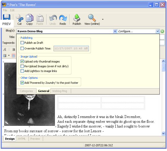Click the green add blog icon
167x151 pixels.
162,31
